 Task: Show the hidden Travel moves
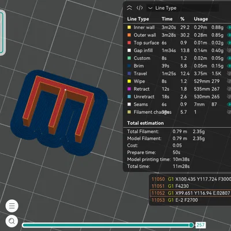(x=229, y=74)
